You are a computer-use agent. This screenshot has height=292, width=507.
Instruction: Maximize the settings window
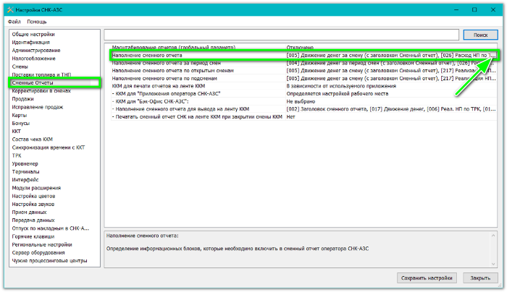coord(474,10)
